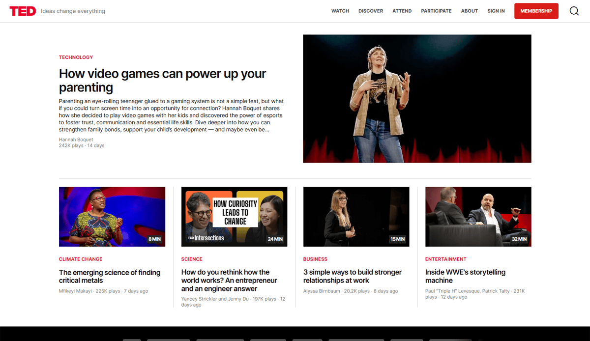Open the video games parenting talk
The height and width of the screenshot is (341, 590).
click(162, 80)
